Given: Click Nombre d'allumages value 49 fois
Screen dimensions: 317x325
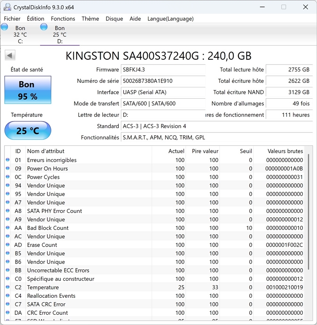Looking at the screenshot, I should 289,104.
